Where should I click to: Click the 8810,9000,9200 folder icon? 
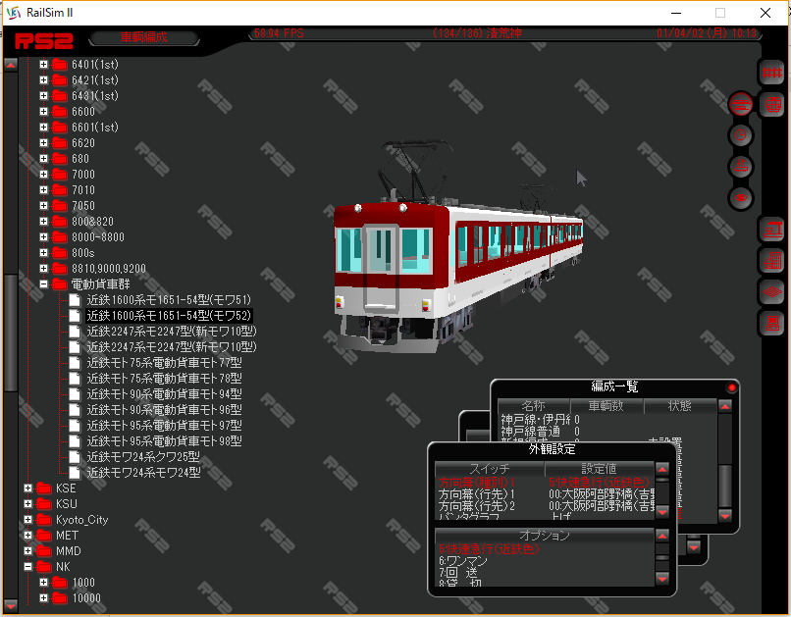60,268
